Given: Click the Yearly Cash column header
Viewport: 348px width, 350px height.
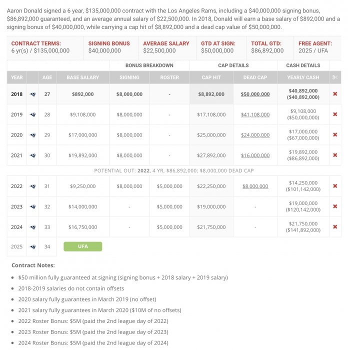Looking at the screenshot, I should (303, 77).
